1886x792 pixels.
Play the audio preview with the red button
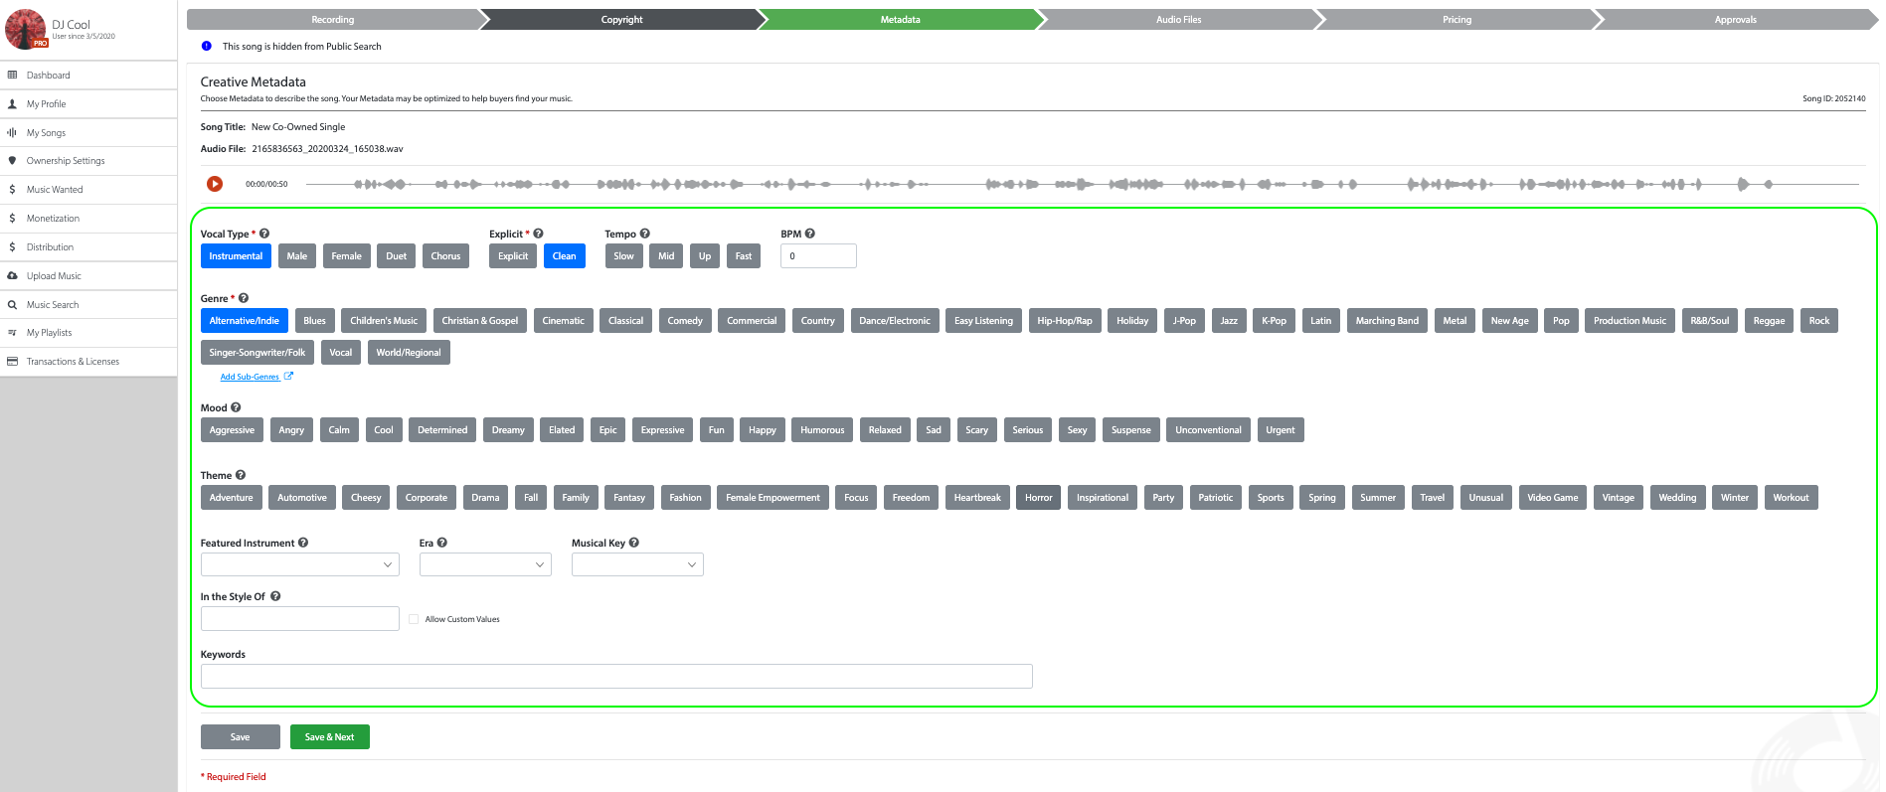(214, 184)
